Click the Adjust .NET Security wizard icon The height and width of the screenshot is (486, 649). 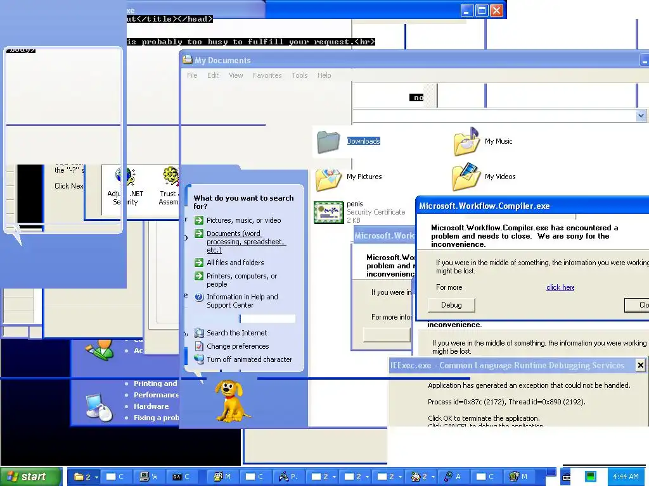coord(125,187)
